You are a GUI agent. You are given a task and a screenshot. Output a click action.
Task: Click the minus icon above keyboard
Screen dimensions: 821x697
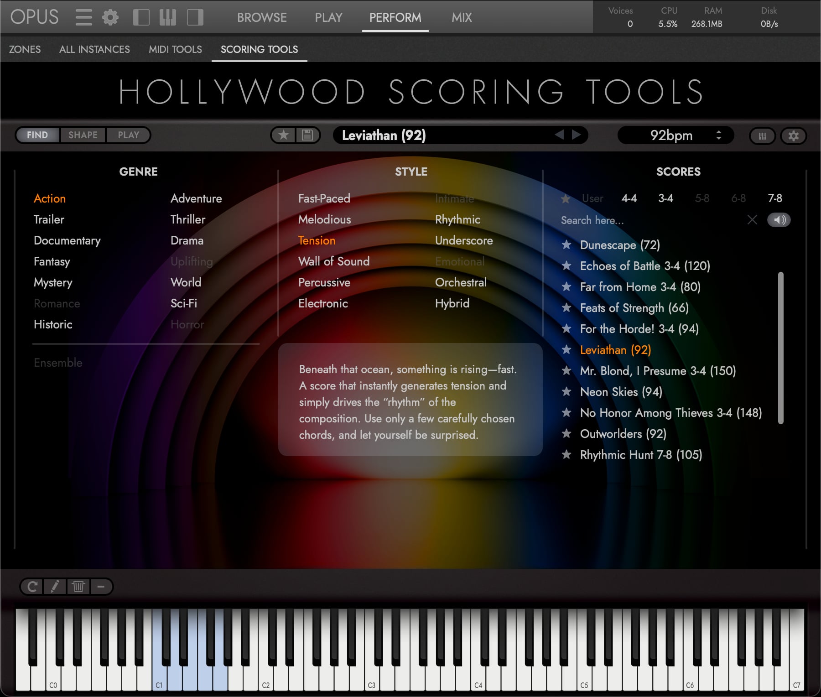101,587
